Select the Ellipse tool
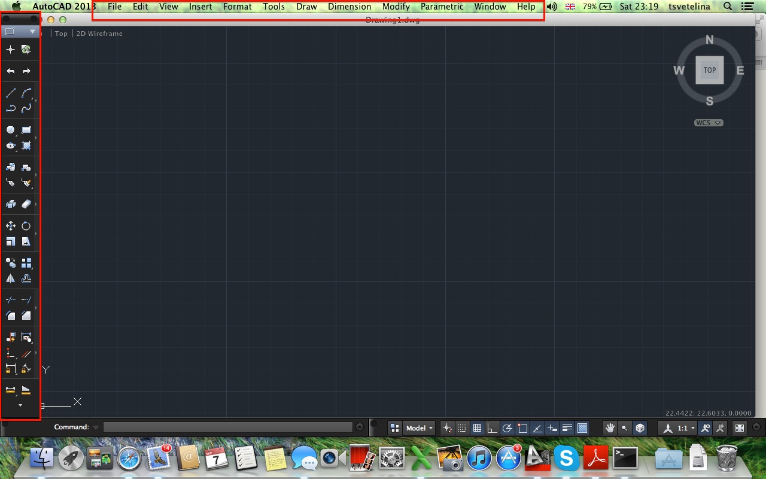 pyautogui.click(x=11, y=145)
